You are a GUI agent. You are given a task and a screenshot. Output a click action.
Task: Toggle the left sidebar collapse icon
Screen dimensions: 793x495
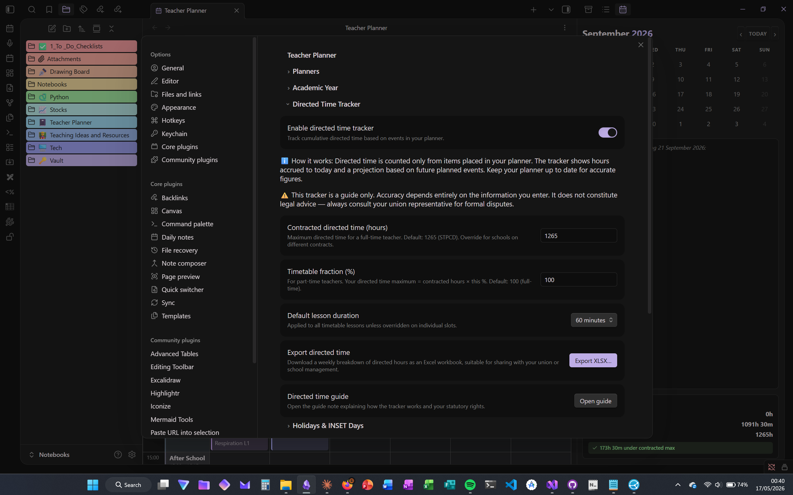[x=10, y=10]
